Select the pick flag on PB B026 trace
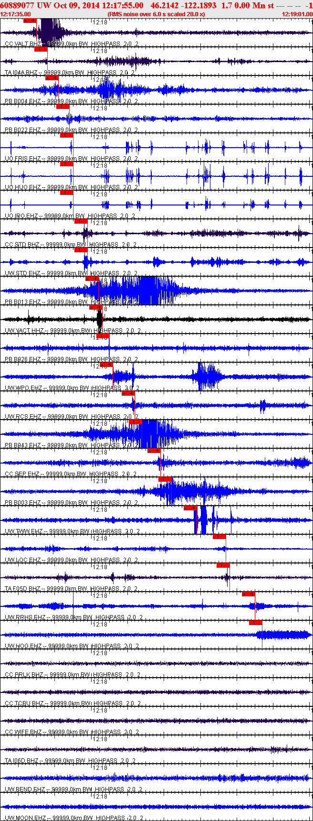Screen dimensions: 313x821 coord(103,336)
